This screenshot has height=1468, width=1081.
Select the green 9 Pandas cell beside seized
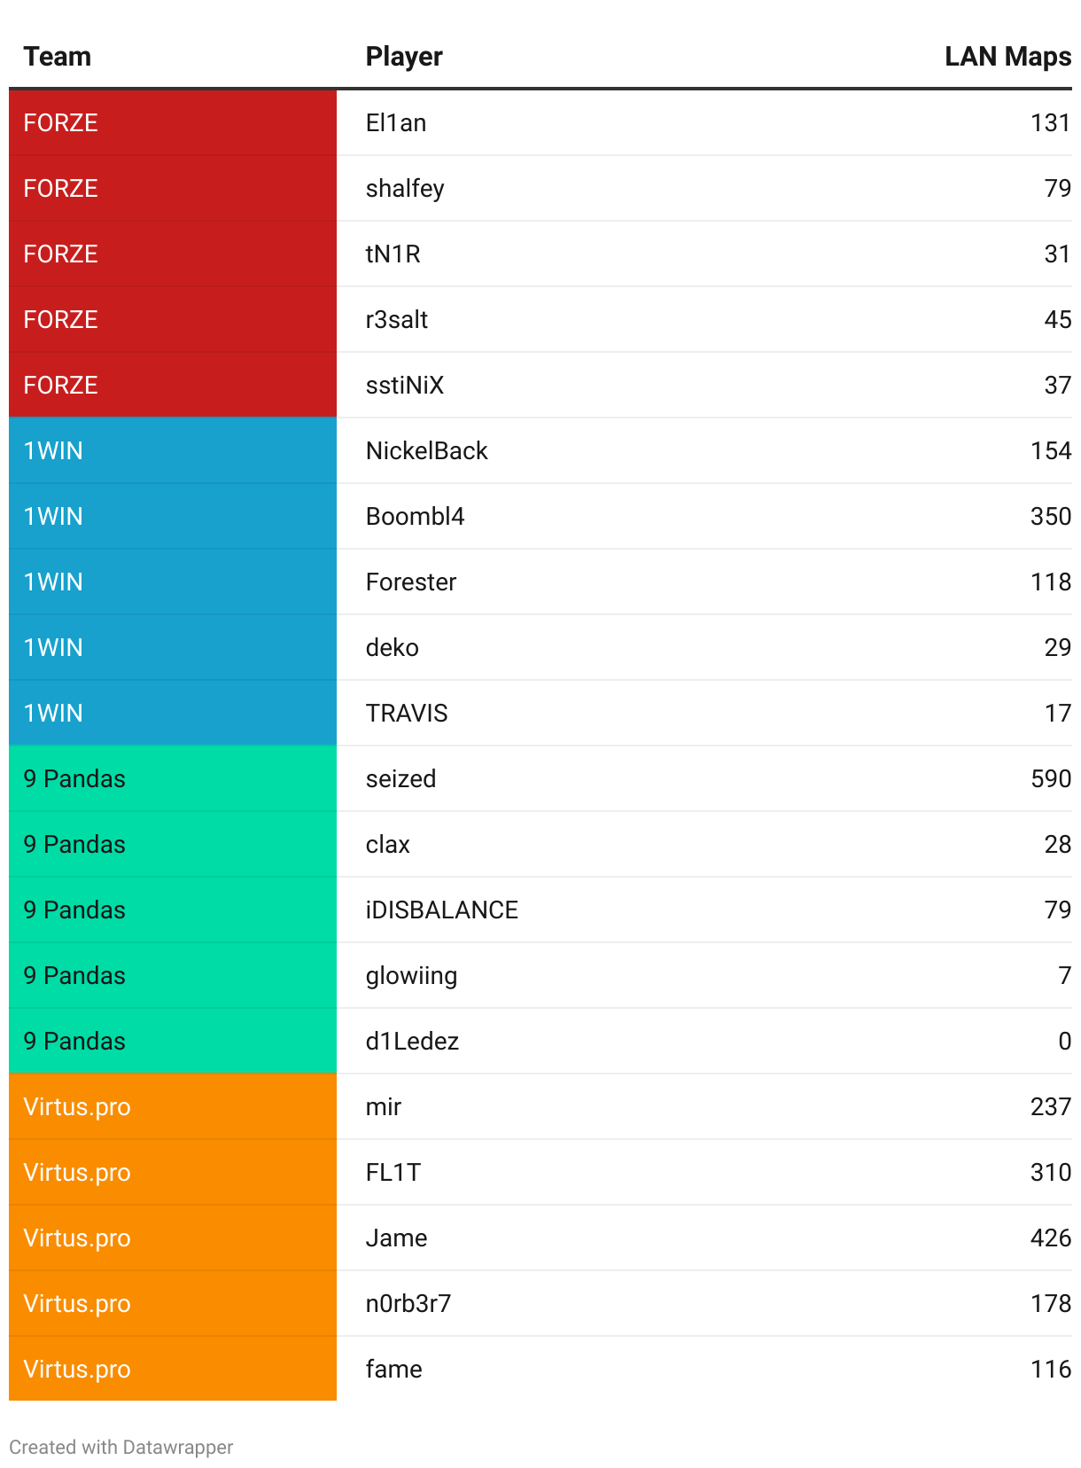(x=173, y=778)
